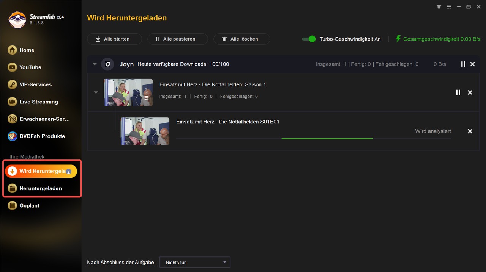Click the Home label in sidebar
The height and width of the screenshot is (272, 486).
tap(27, 50)
